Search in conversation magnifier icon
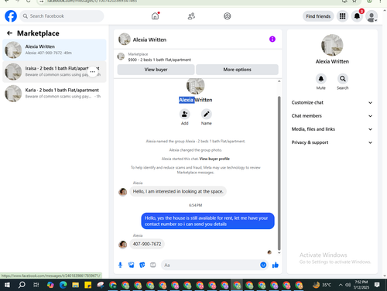Screen dimensions: 387x291 [342, 79]
